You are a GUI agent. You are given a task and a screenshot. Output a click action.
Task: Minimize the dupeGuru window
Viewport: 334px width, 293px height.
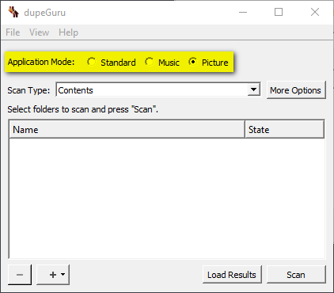tap(243, 12)
